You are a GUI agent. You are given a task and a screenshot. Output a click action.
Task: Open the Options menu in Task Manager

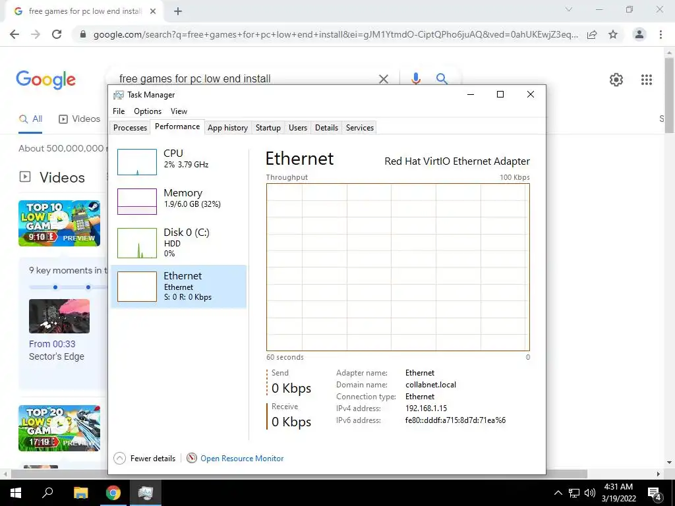[148, 111]
